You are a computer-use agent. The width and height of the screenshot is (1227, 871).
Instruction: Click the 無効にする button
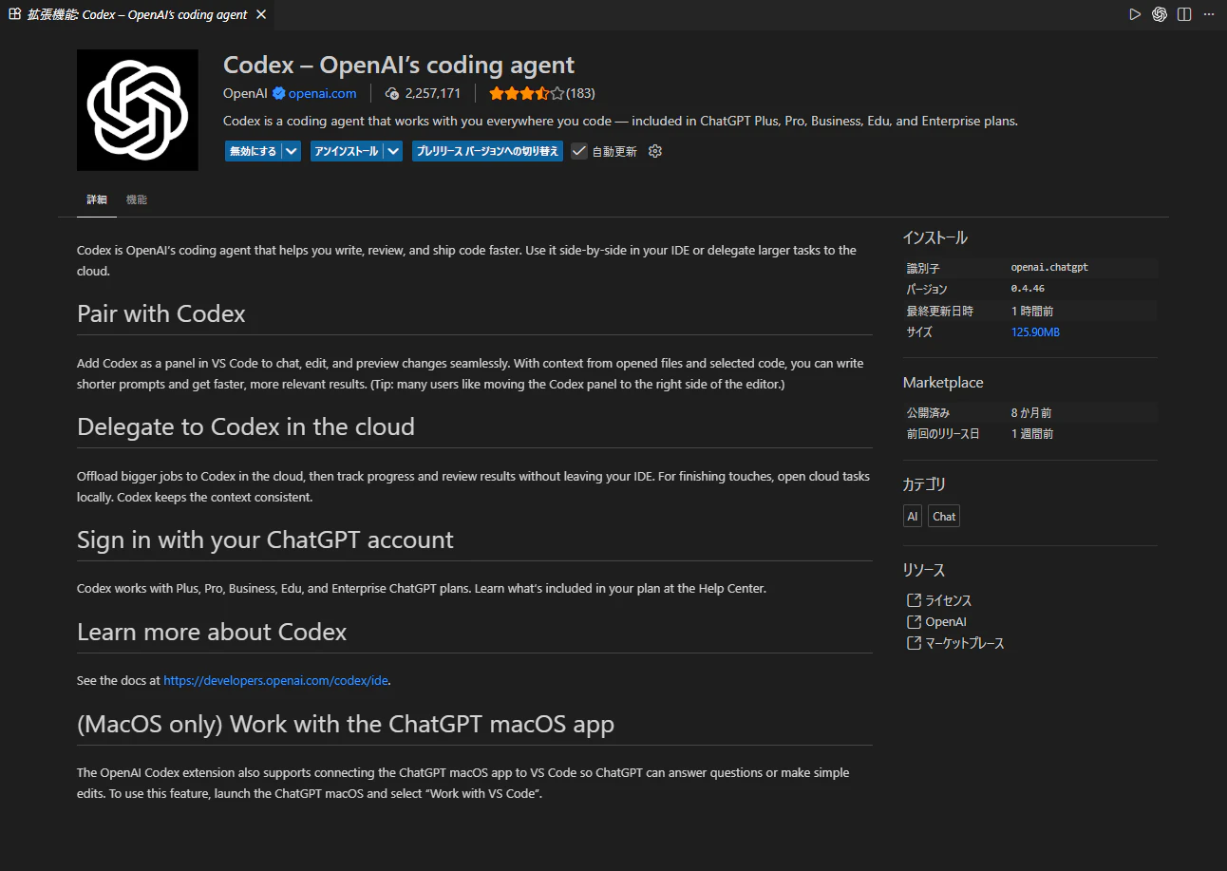click(x=254, y=151)
